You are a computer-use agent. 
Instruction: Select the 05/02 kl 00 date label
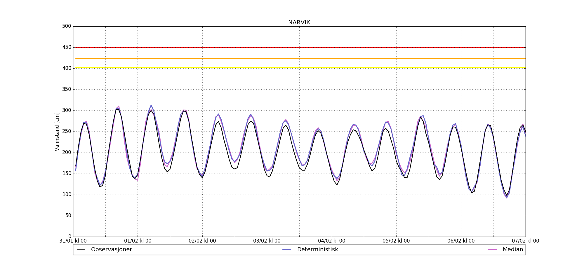point(396,241)
